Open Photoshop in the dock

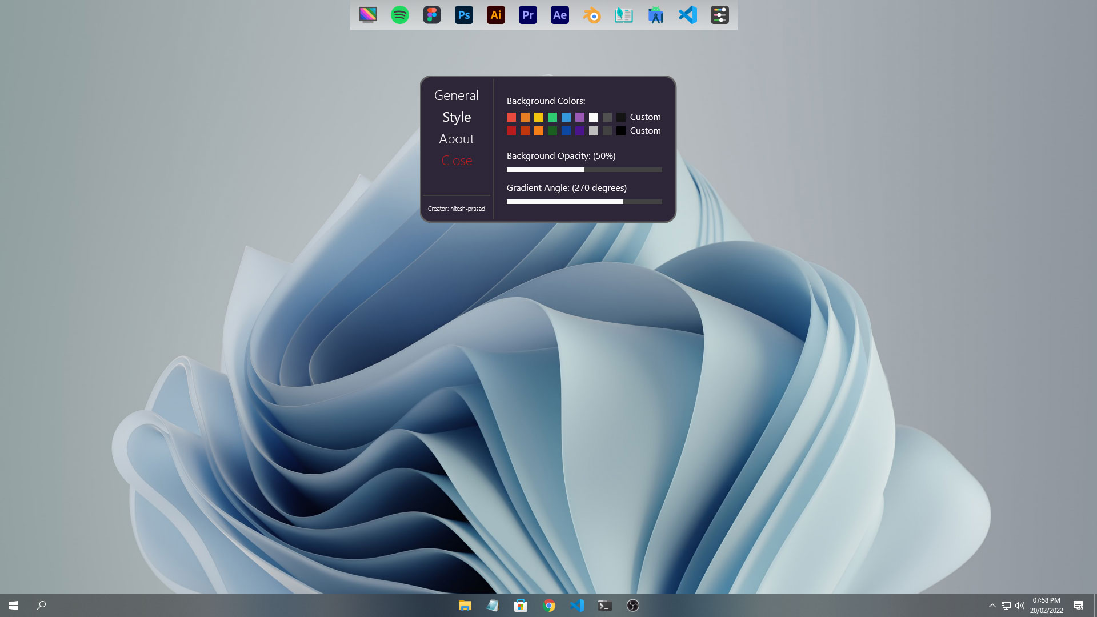click(464, 15)
